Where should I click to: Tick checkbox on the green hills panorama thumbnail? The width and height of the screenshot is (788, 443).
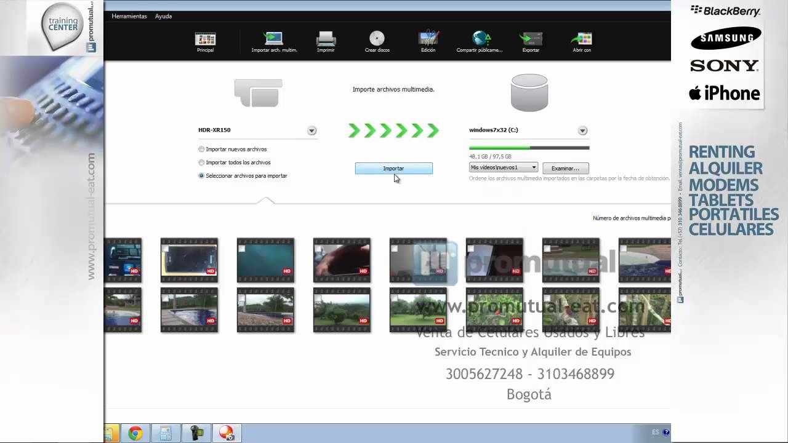tap(318, 298)
